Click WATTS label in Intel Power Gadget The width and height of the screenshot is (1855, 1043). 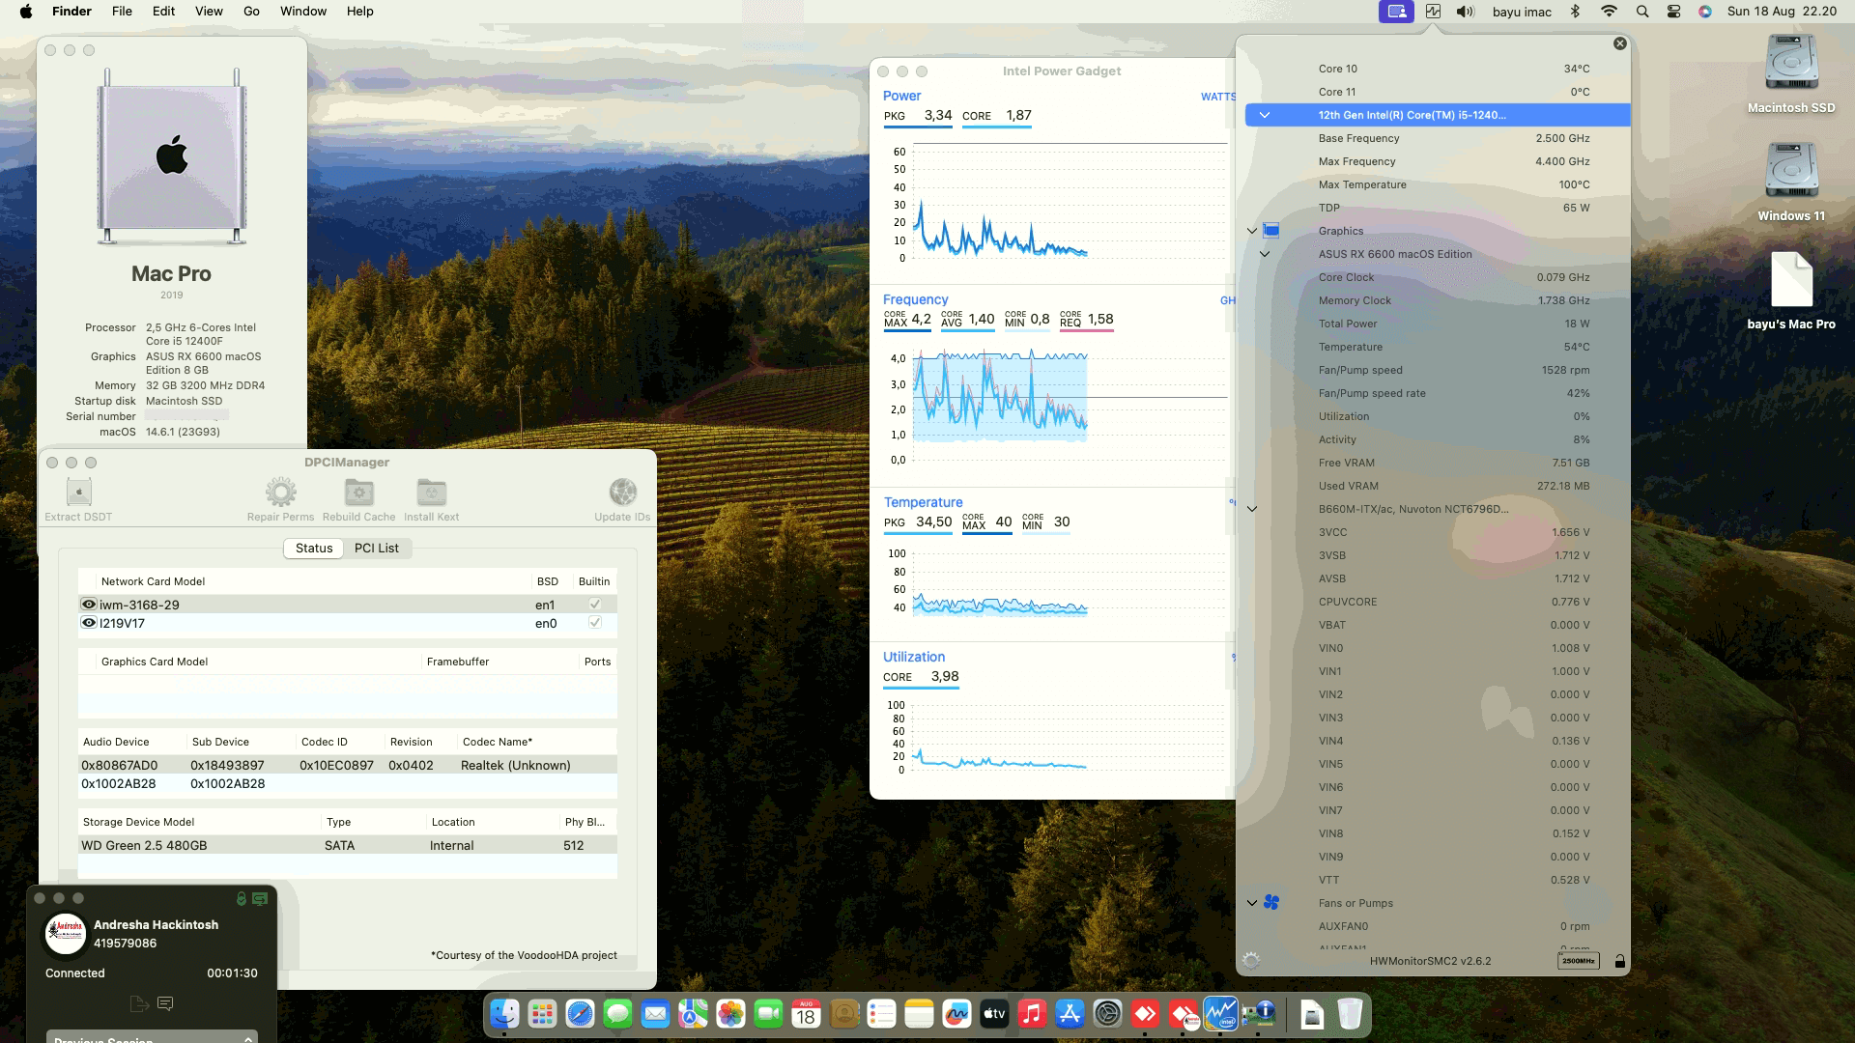tap(1217, 97)
